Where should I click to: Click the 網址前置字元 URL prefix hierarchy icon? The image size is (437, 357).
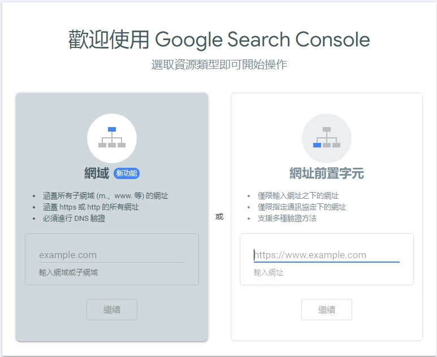click(327, 138)
